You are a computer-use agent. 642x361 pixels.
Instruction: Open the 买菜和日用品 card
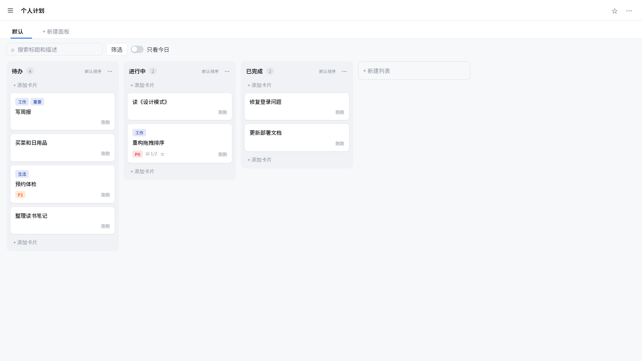click(63, 148)
